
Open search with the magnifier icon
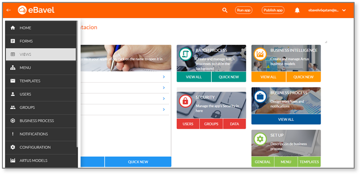[x=225, y=10]
